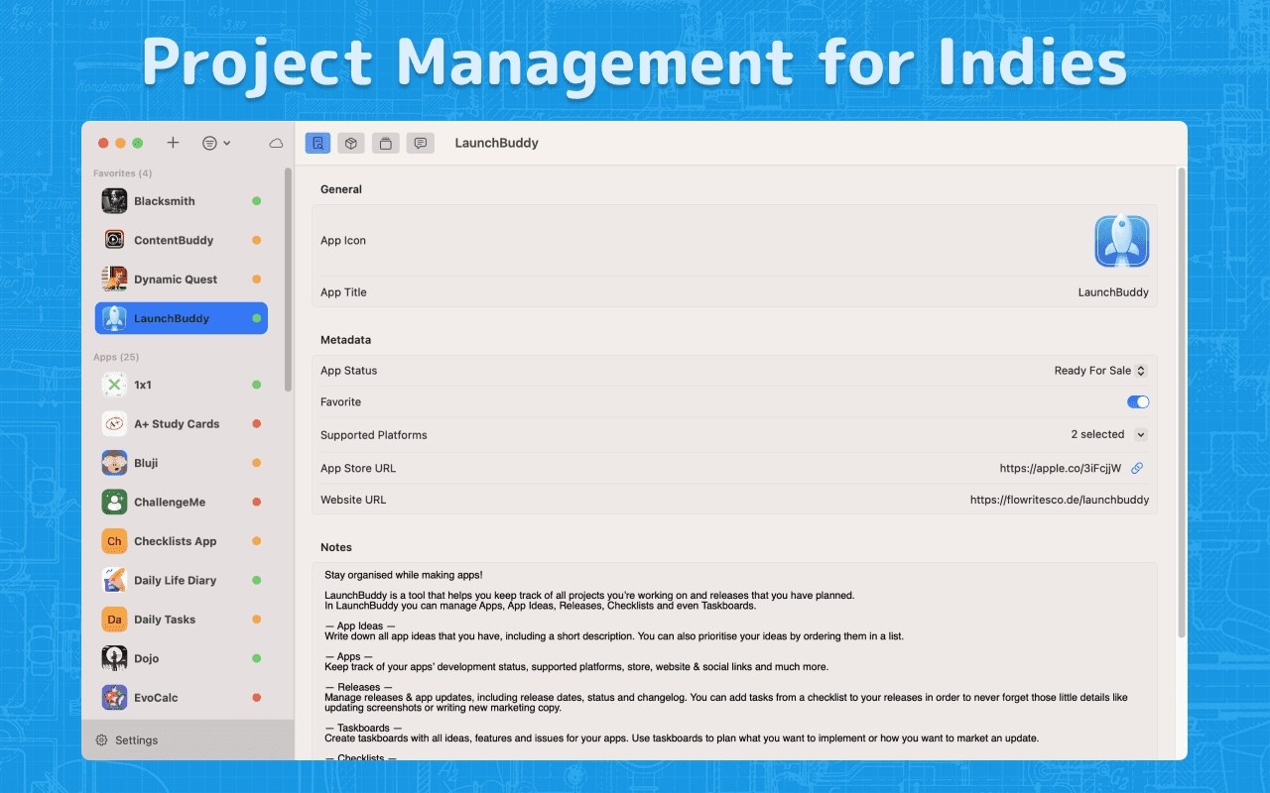Select ContentBuddy in the sidebar

pyautogui.click(x=182, y=240)
